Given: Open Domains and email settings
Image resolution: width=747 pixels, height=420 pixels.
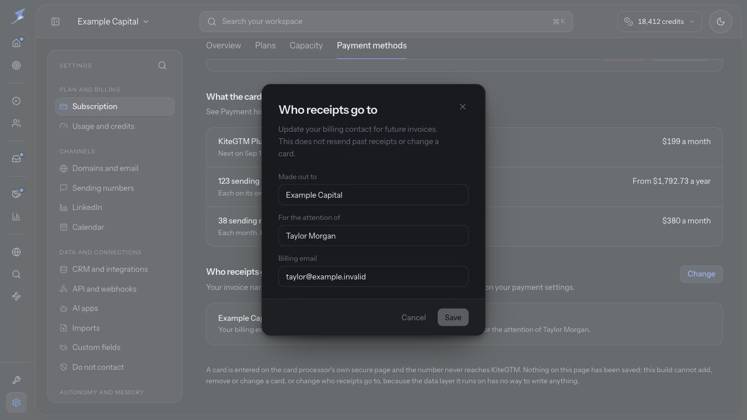Looking at the screenshot, I should coord(115,169).
